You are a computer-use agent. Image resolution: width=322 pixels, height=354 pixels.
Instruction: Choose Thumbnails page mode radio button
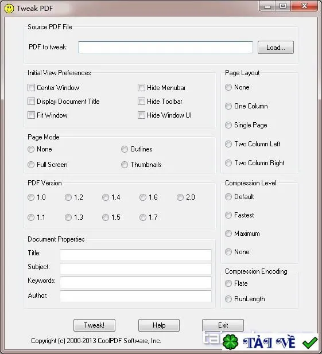click(x=125, y=165)
